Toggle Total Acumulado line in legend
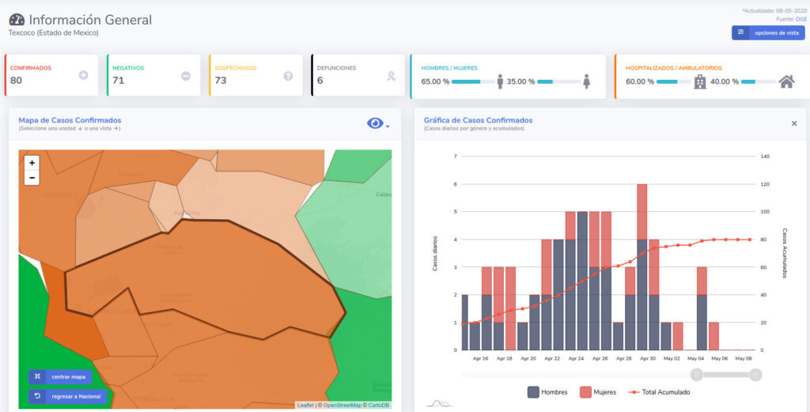The width and height of the screenshot is (810, 412). (x=658, y=392)
